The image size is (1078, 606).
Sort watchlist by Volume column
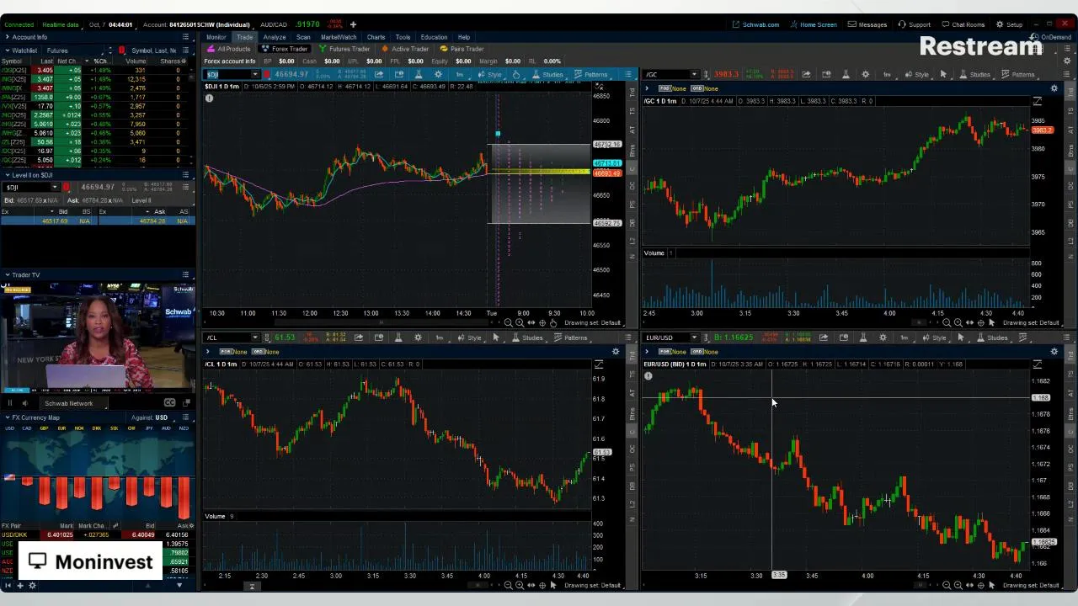click(135, 61)
